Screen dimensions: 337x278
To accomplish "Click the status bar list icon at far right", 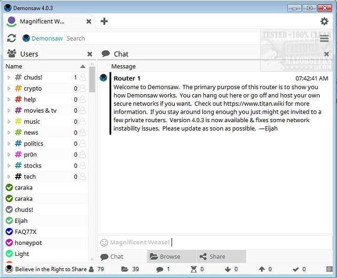I will (x=330, y=269).
